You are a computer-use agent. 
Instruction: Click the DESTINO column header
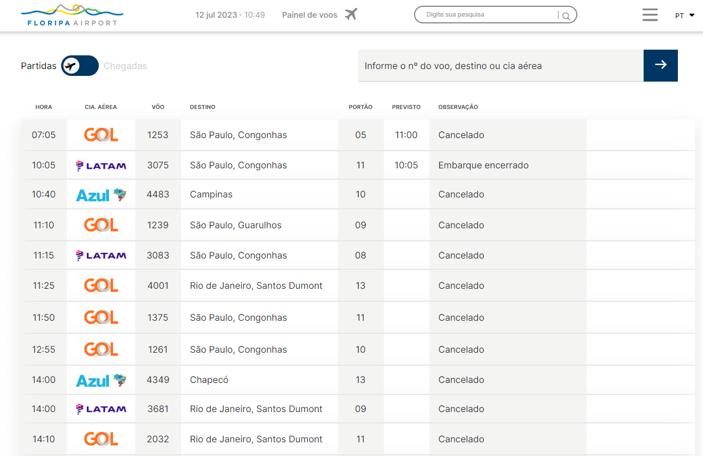[202, 107]
